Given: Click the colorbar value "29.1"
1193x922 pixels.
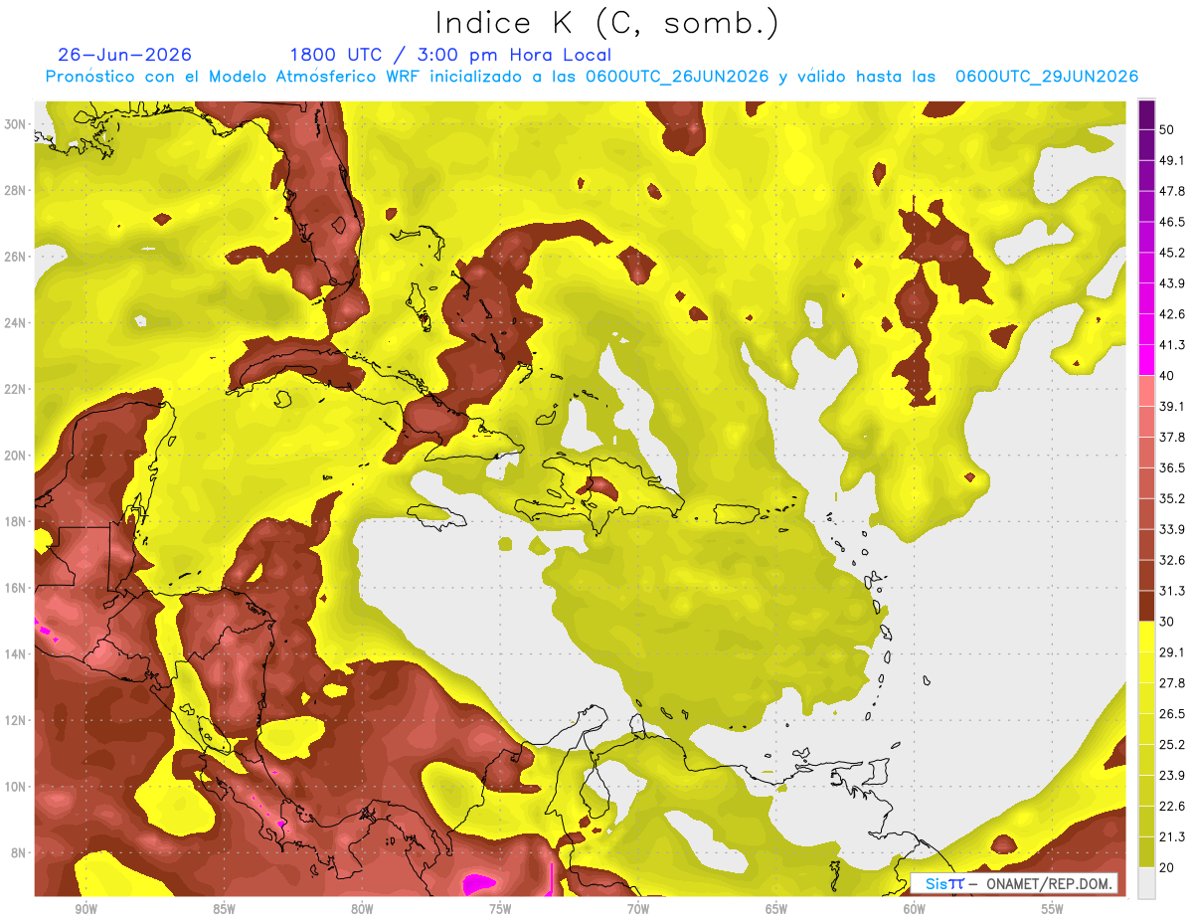Looking at the screenshot, I should (1172, 652).
